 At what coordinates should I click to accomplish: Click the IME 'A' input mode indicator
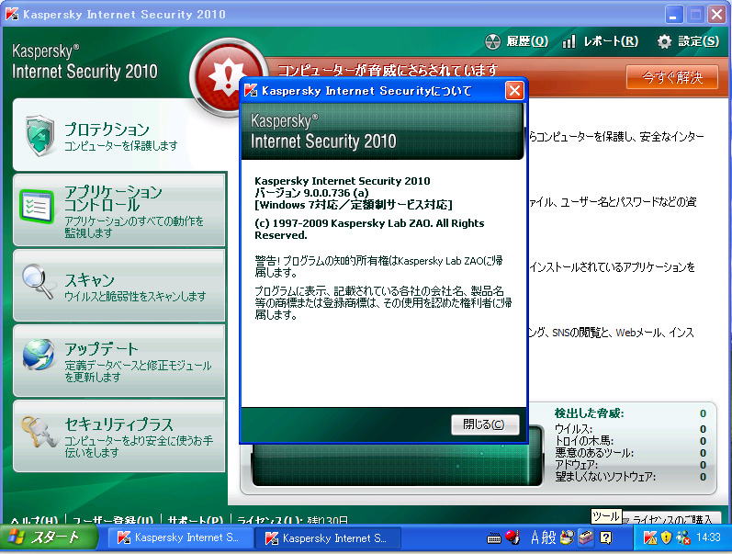tap(535, 537)
